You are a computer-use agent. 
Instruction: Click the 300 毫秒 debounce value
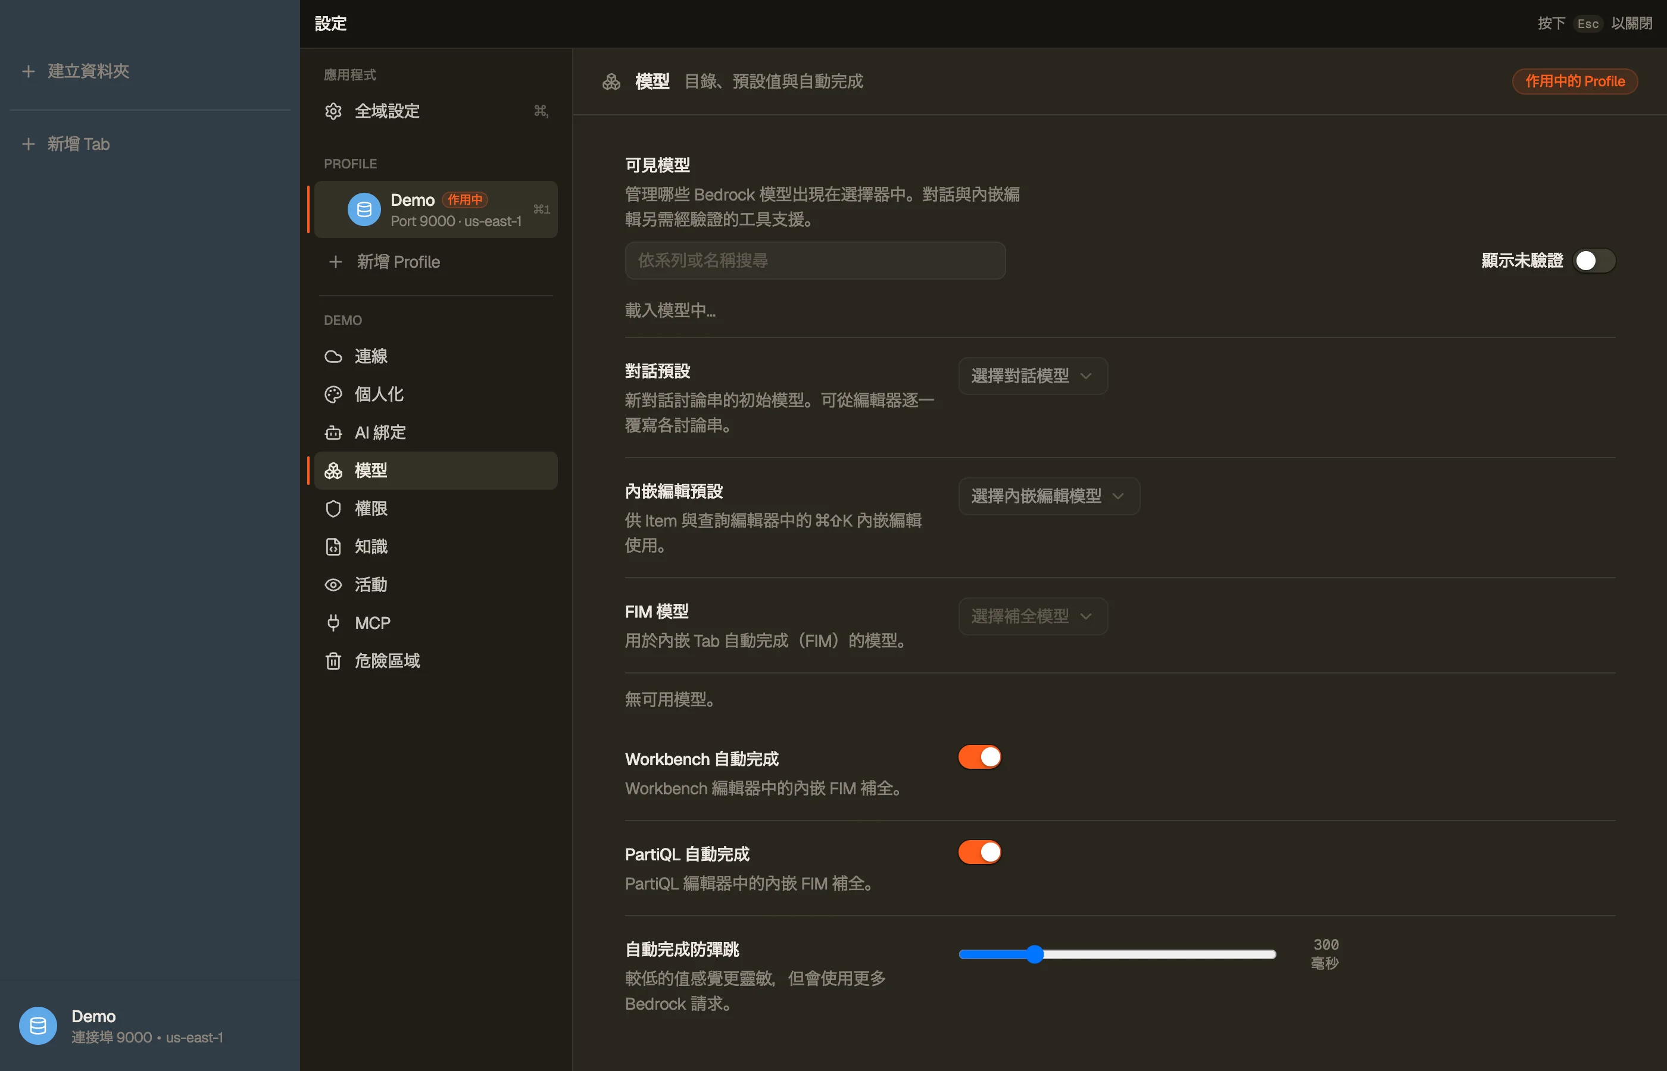coord(1325,953)
